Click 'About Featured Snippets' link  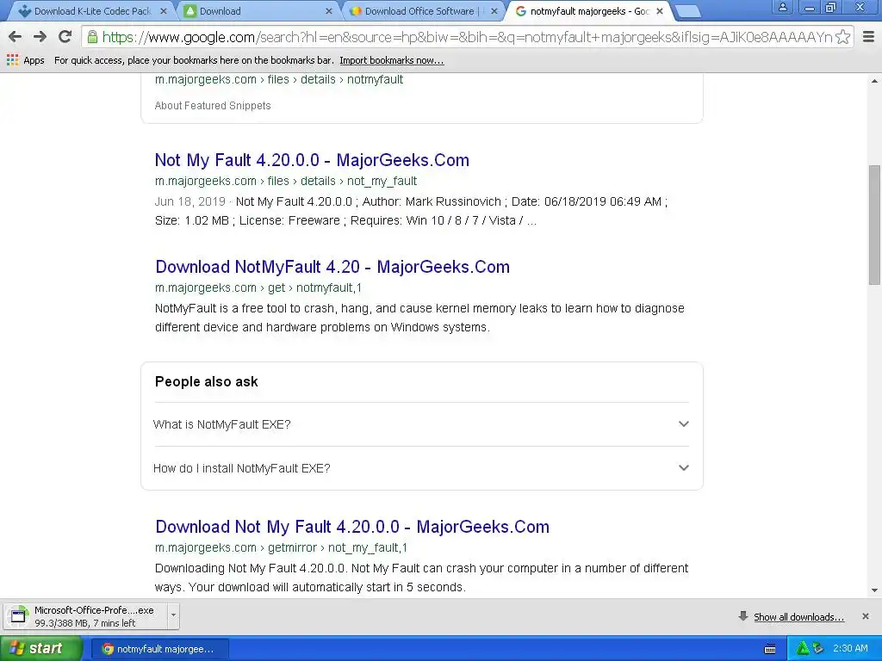tap(213, 106)
